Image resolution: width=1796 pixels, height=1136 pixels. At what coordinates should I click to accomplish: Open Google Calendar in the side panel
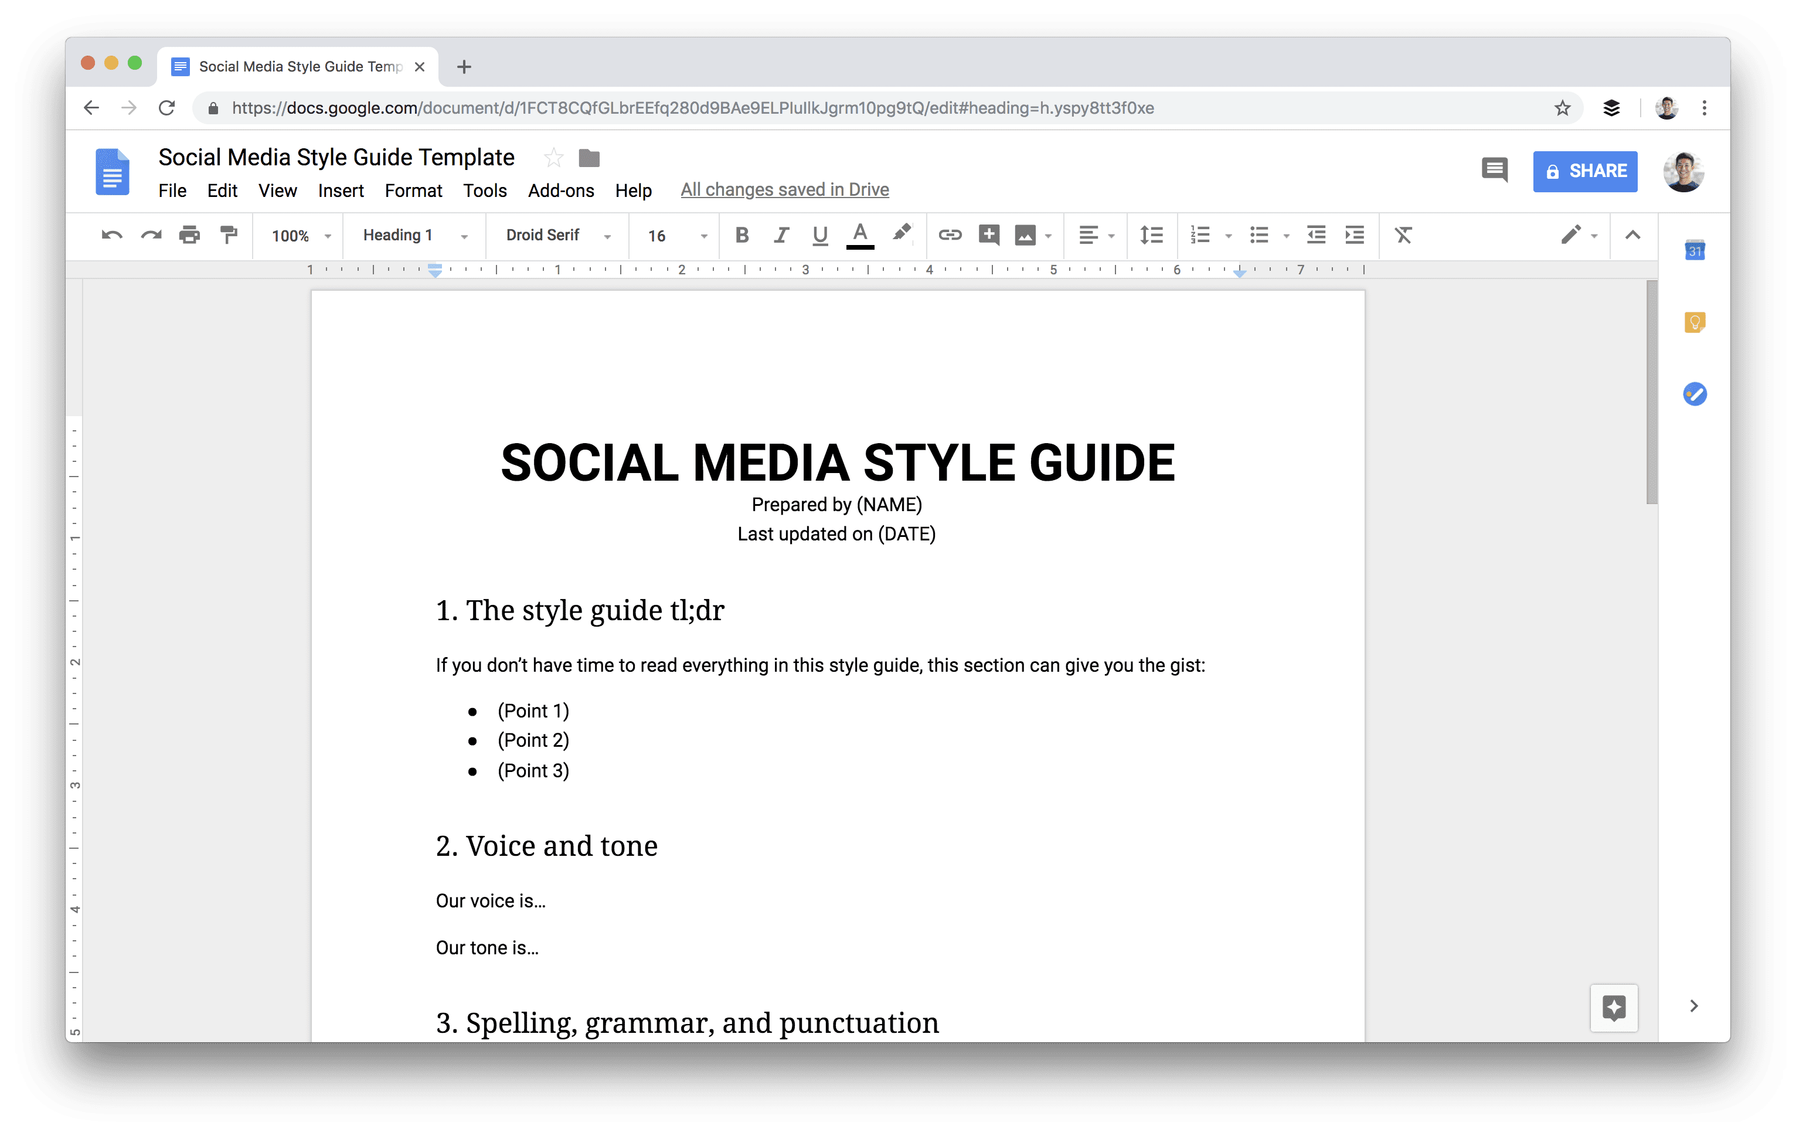(x=1695, y=250)
